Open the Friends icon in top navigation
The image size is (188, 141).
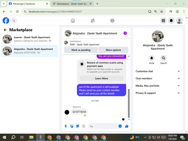(92, 21)
